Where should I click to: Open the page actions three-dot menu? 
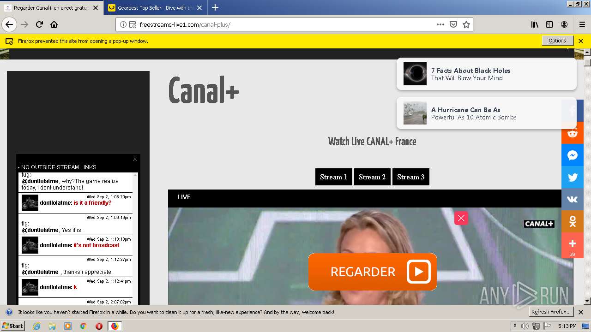(440, 24)
